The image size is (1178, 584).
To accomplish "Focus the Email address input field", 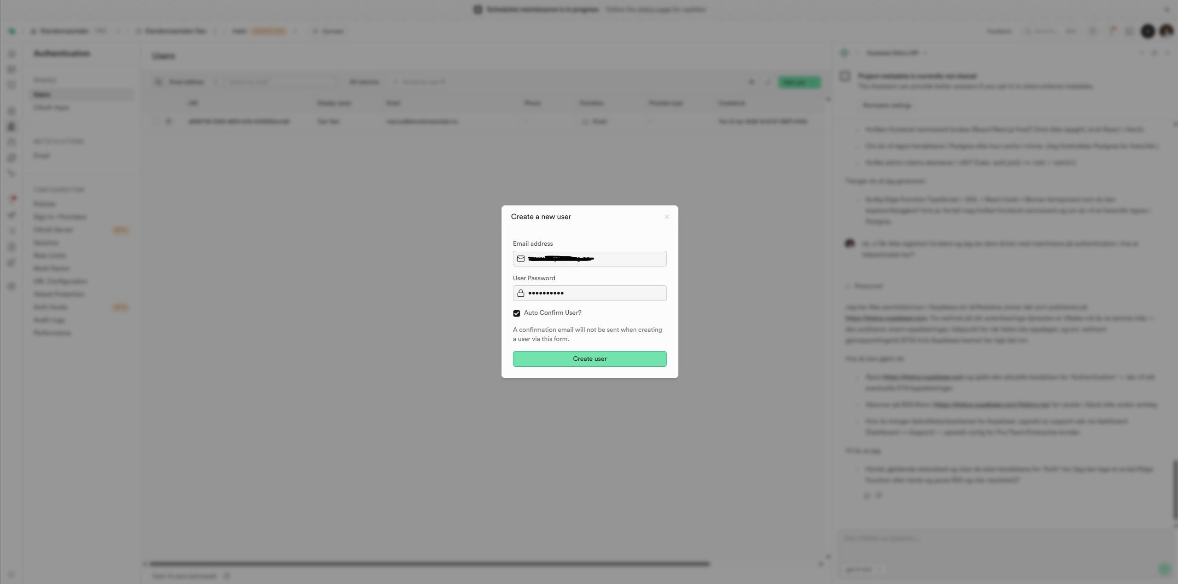I will pos(622,259).
